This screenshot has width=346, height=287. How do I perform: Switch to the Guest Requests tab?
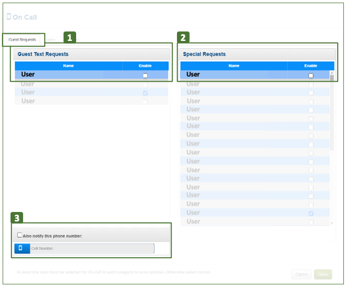(x=23, y=40)
